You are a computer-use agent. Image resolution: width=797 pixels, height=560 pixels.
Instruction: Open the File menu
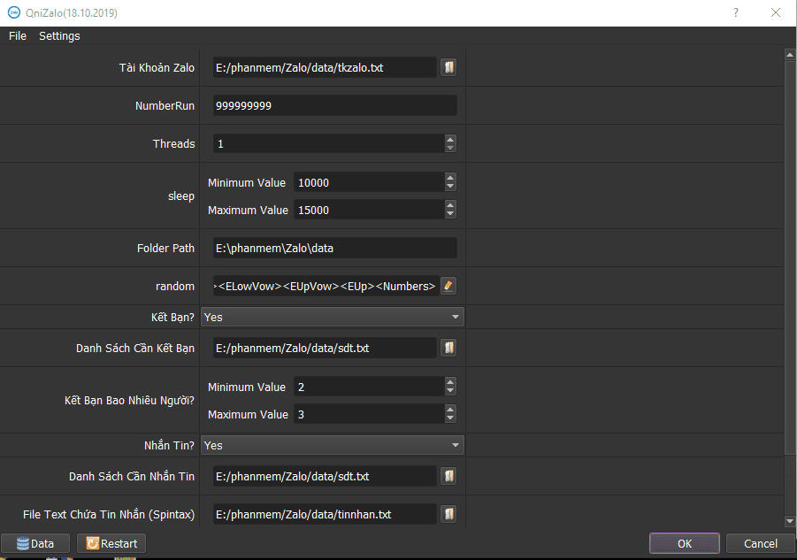18,36
